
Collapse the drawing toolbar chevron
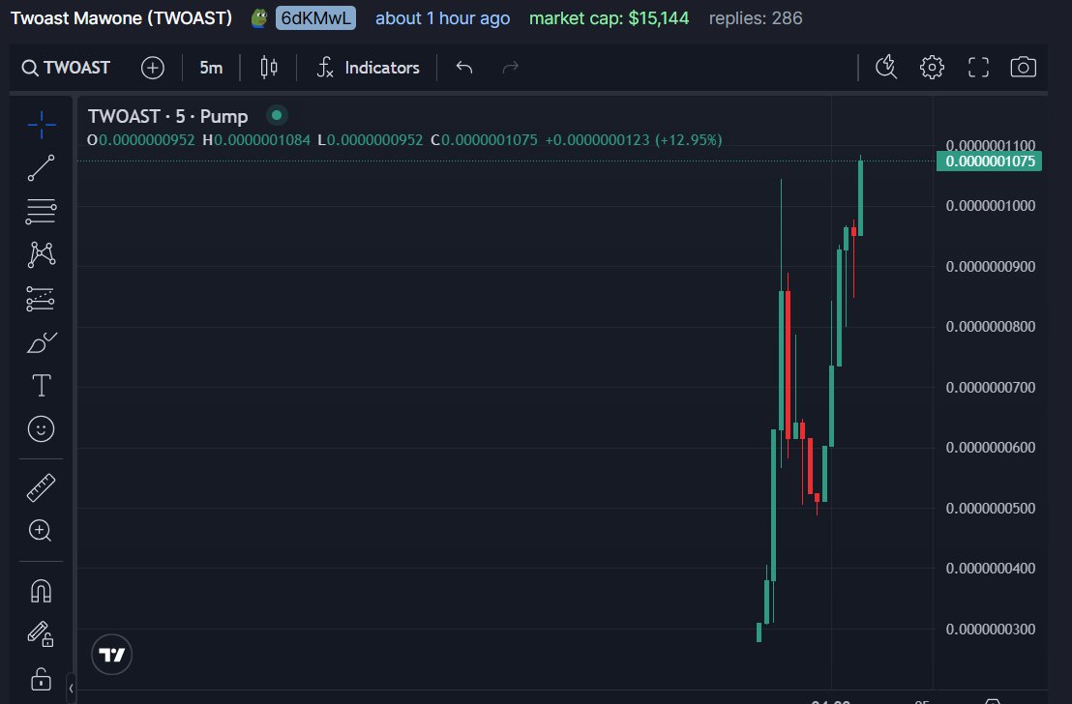(x=71, y=689)
